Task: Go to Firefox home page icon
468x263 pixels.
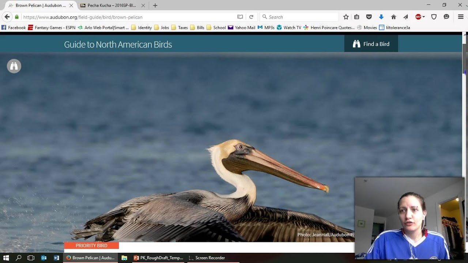Action: [x=393, y=17]
